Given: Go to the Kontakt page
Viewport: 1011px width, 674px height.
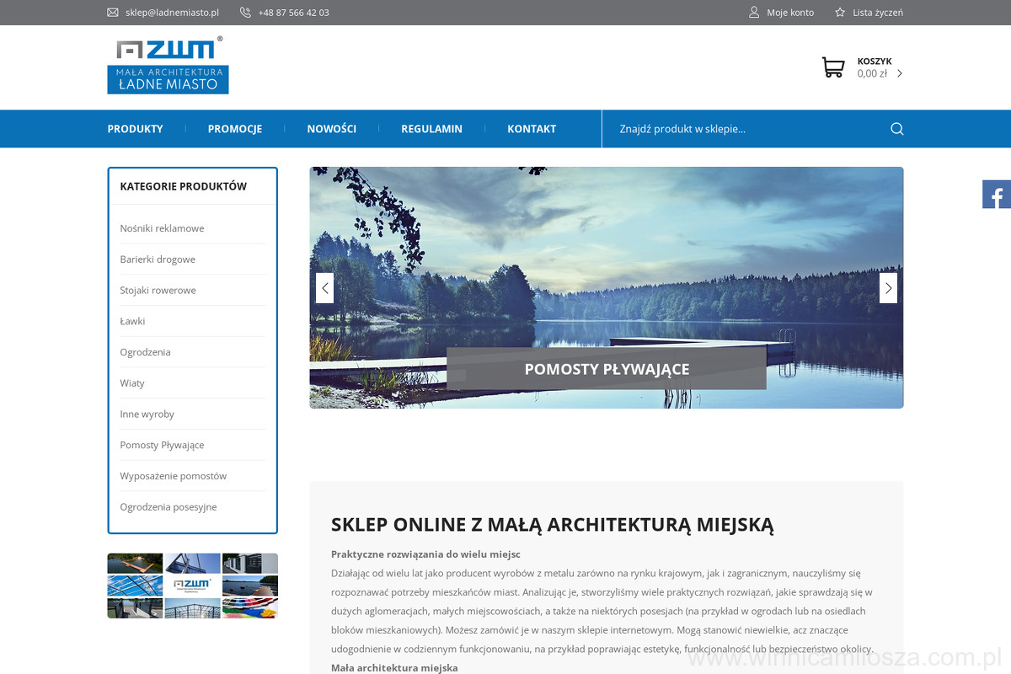Looking at the screenshot, I should click(531, 129).
